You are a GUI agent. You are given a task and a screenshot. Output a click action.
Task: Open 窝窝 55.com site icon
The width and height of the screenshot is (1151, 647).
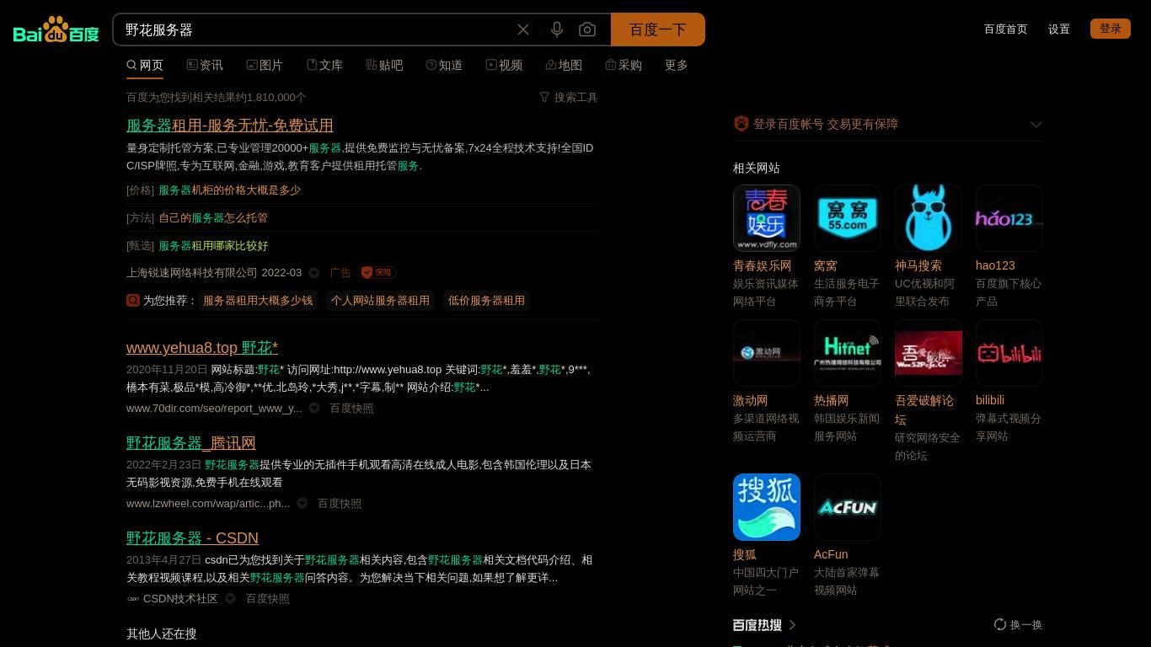tap(848, 218)
